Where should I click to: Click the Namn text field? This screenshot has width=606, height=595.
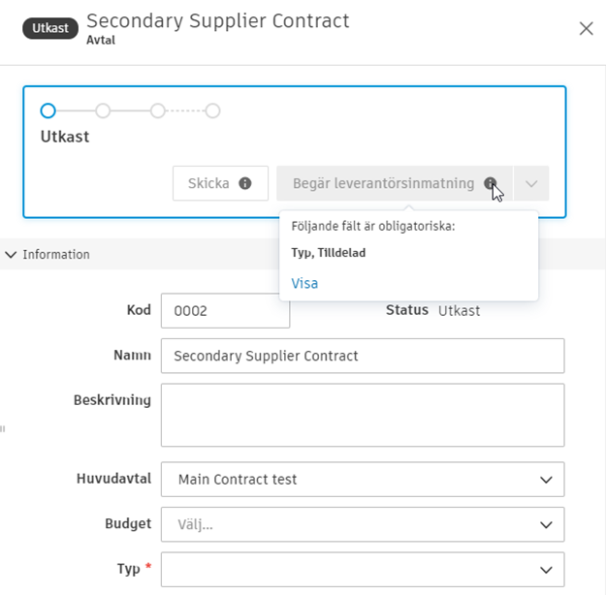362,356
